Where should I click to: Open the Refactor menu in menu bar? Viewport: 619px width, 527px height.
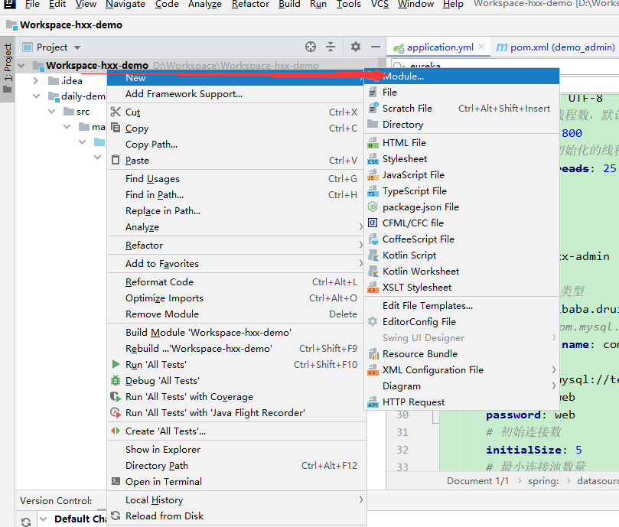click(250, 4)
